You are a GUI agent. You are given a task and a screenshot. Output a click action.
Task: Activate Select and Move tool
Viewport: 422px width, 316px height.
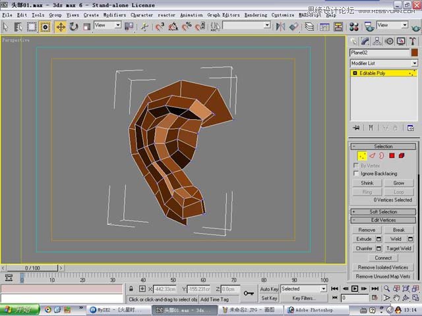(x=61, y=27)
